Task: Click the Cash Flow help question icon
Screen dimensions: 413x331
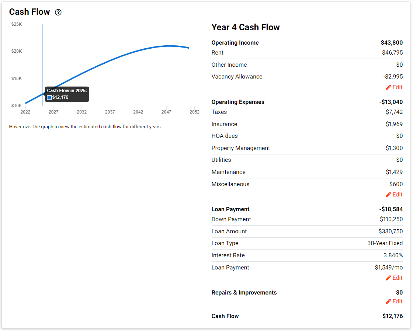Action: click(58, 13)
